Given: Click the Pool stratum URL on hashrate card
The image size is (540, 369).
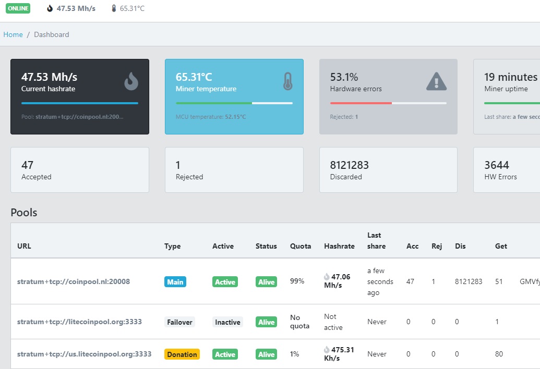Looking at the screenshot, I should [x=79, y=117].
